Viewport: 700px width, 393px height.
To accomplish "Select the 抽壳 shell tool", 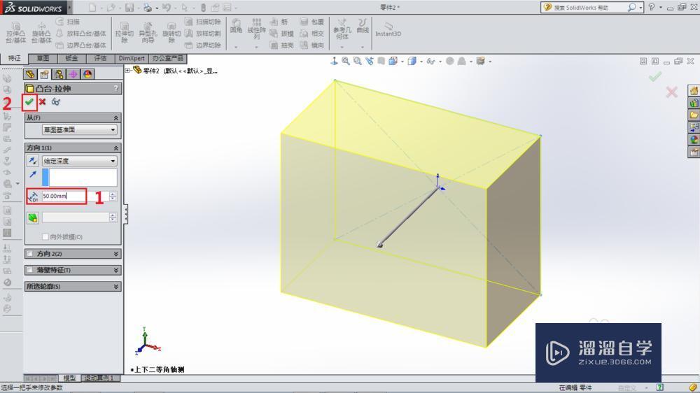I will click(x=281, y=45).
